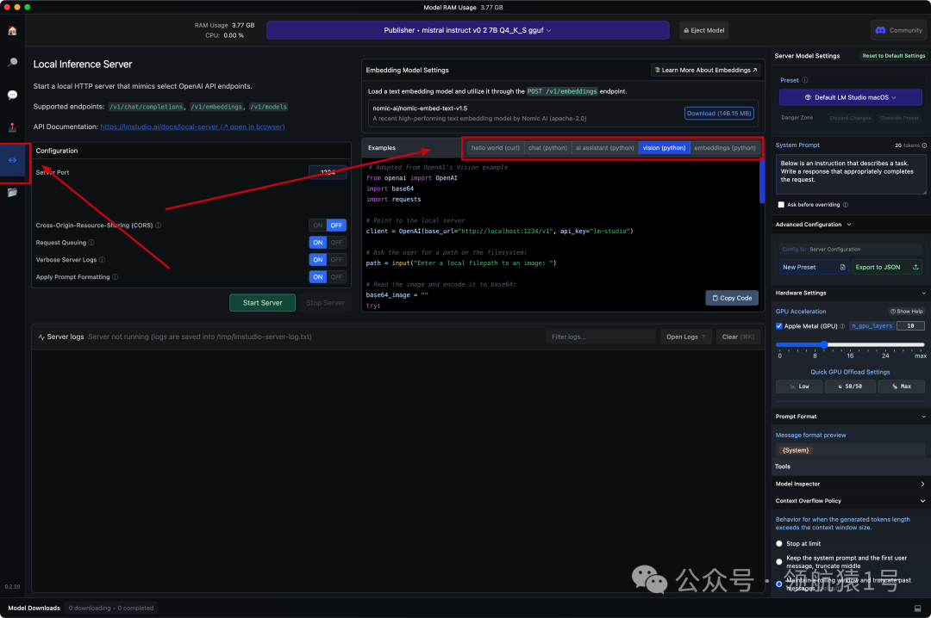Click Show Help for GPU Acceleration

click(906, 312)
